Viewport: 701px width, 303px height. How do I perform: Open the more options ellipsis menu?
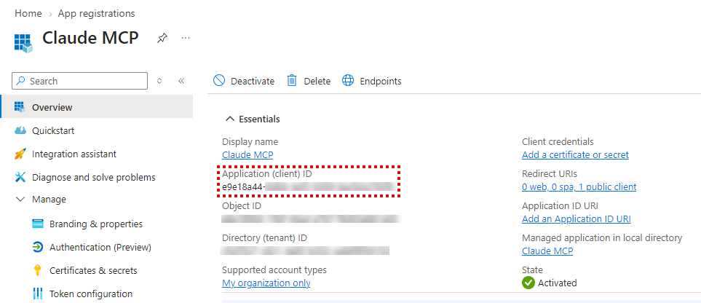click(186, 38)
